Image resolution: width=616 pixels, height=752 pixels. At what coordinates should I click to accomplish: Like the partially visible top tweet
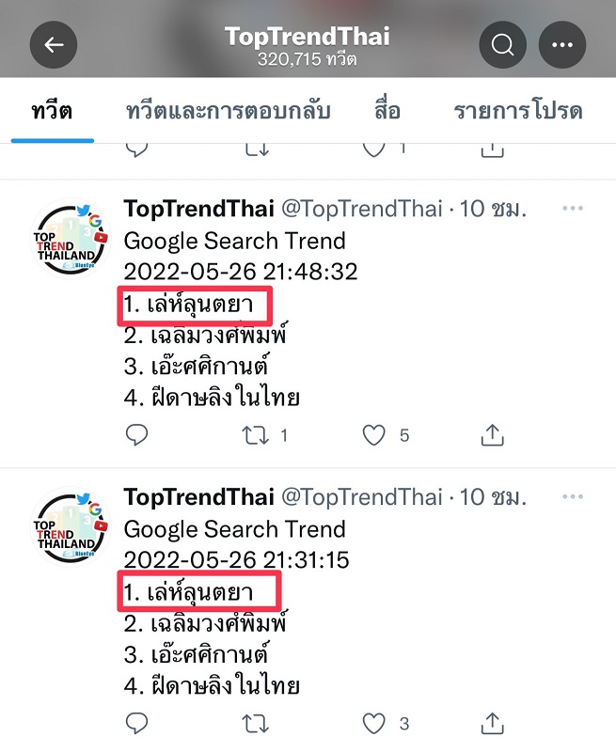[x=374, y=148]
